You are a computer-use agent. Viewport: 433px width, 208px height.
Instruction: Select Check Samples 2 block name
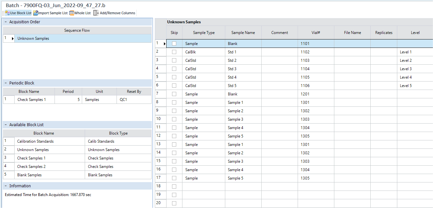pyautogui.click(x=50, y=167)
